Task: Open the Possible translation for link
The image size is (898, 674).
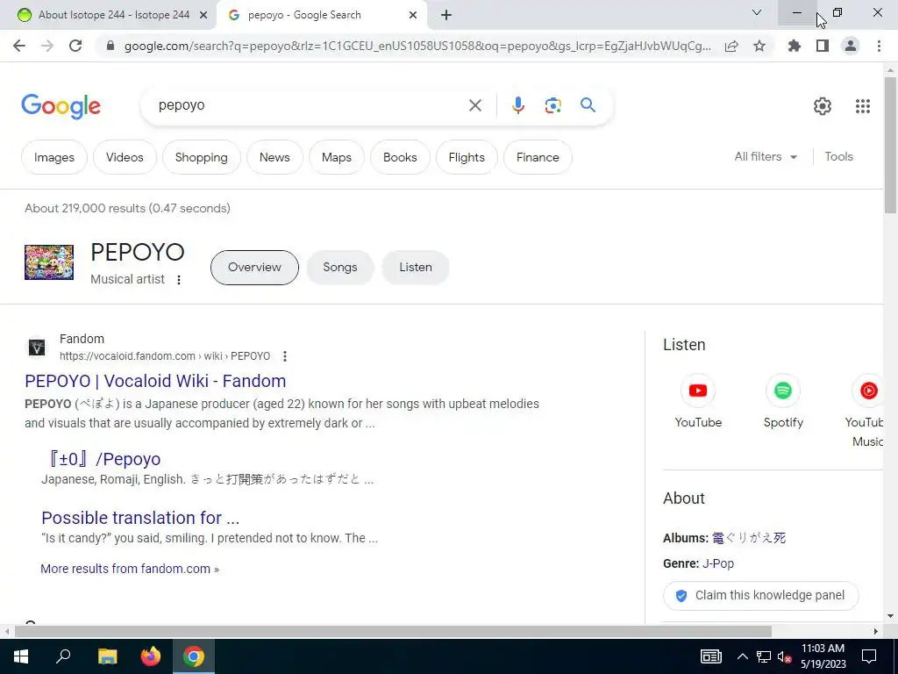Action: pos(140,518)
